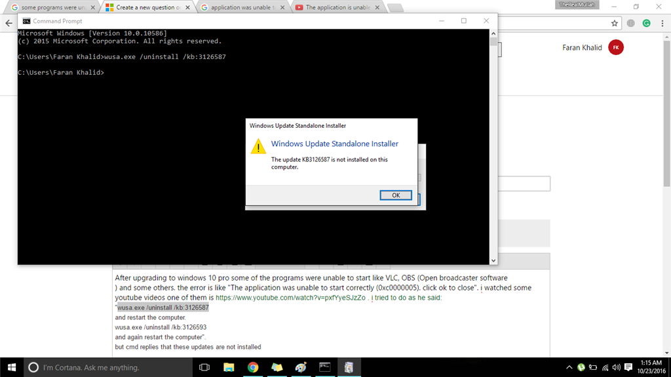Switch to the 'application was unable' tab
The height and width of the screenshot is (377, 671).
pos(243,7)
